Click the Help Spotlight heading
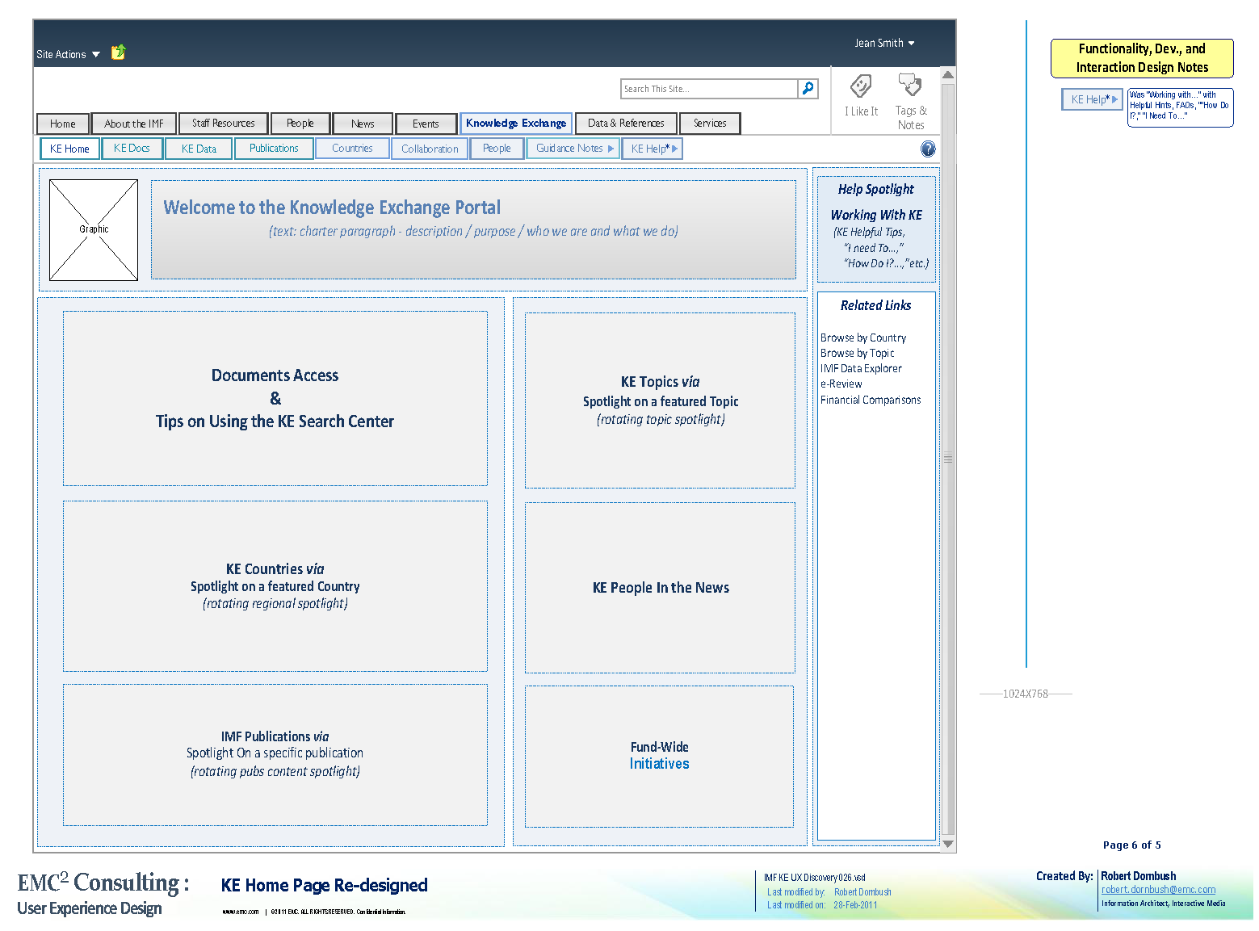1259x931 pixels. coord(876,189)
